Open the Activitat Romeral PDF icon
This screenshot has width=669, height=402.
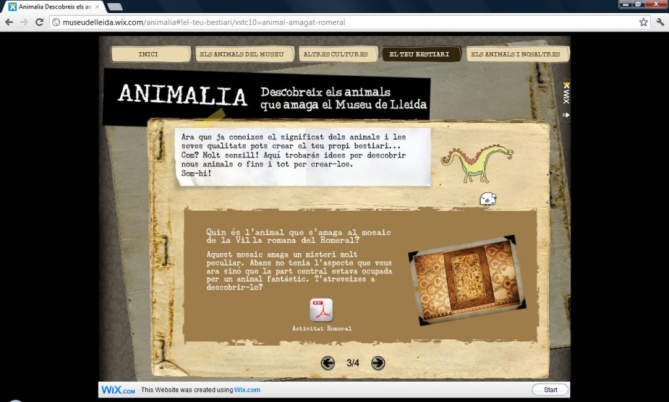[321, 311]
